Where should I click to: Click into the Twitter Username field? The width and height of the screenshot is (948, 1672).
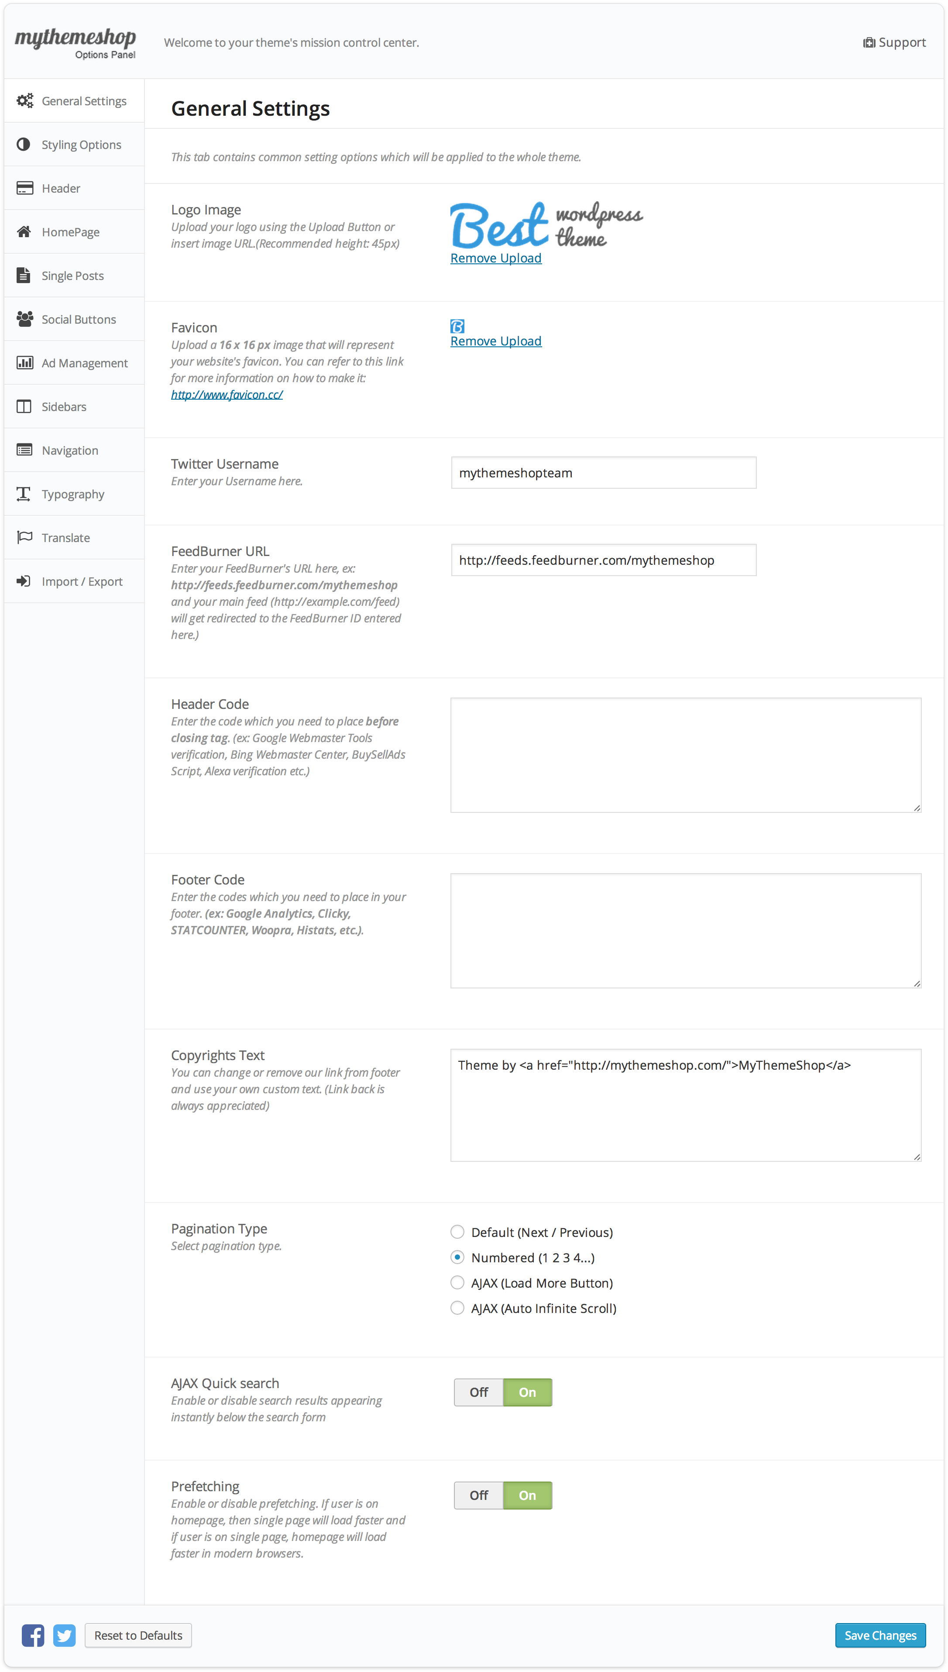click(603, 473)
